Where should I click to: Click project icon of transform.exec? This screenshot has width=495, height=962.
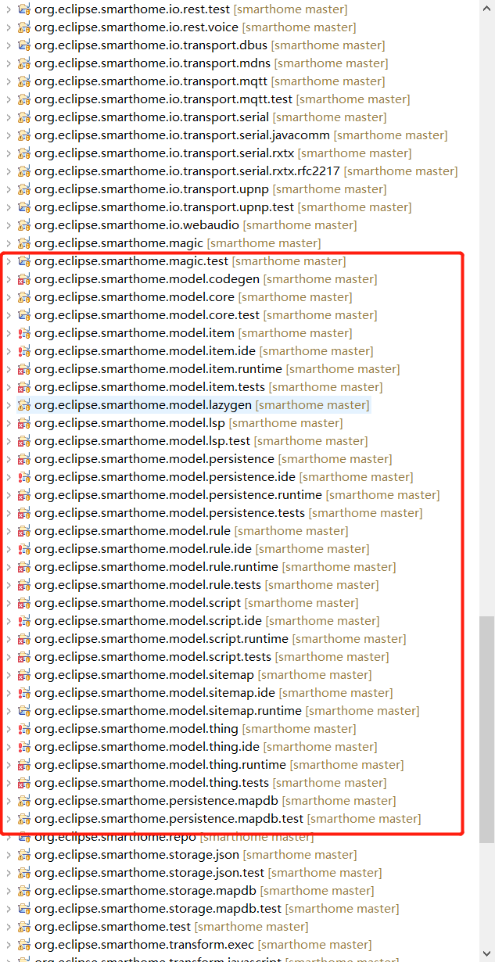(x=24, y=945)
